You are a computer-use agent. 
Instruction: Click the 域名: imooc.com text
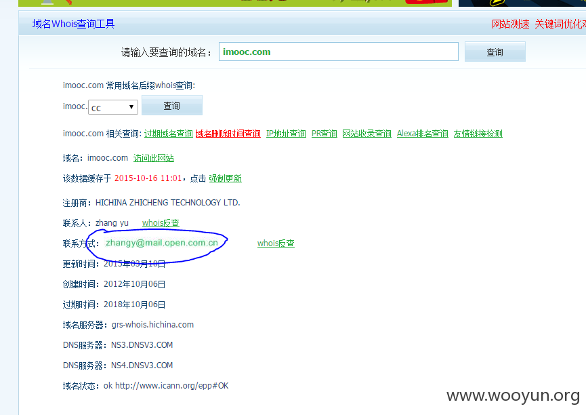point(96,158)
